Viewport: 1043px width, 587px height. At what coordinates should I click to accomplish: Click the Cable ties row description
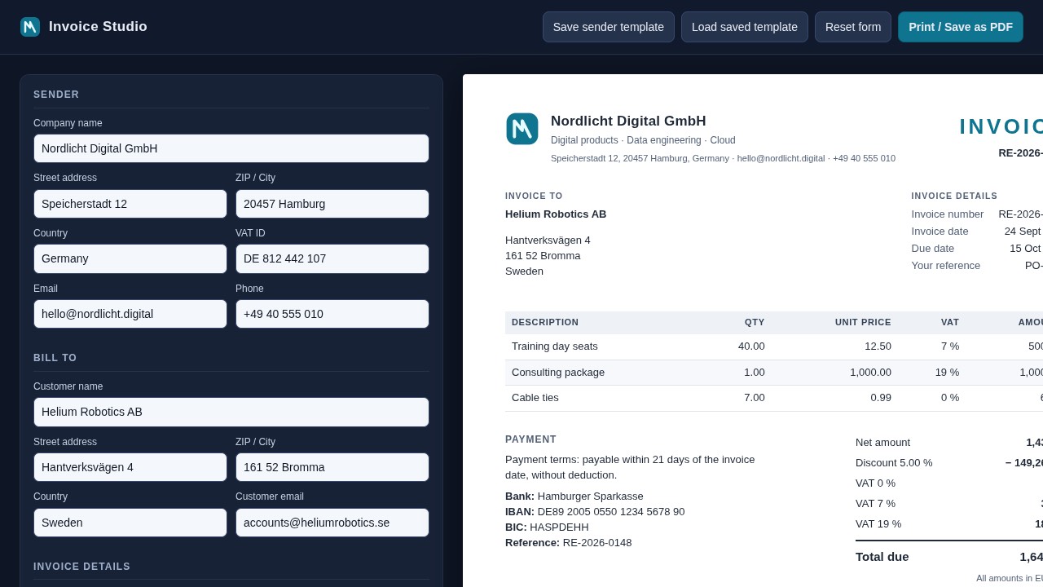click(x=535, y=398)
